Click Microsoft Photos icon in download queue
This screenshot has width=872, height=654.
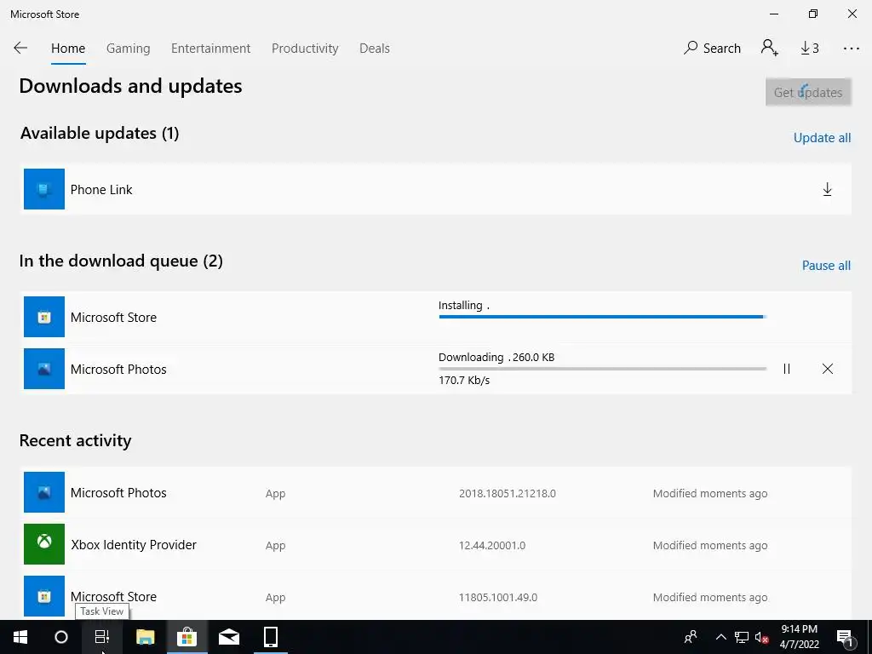coord(44,369)
